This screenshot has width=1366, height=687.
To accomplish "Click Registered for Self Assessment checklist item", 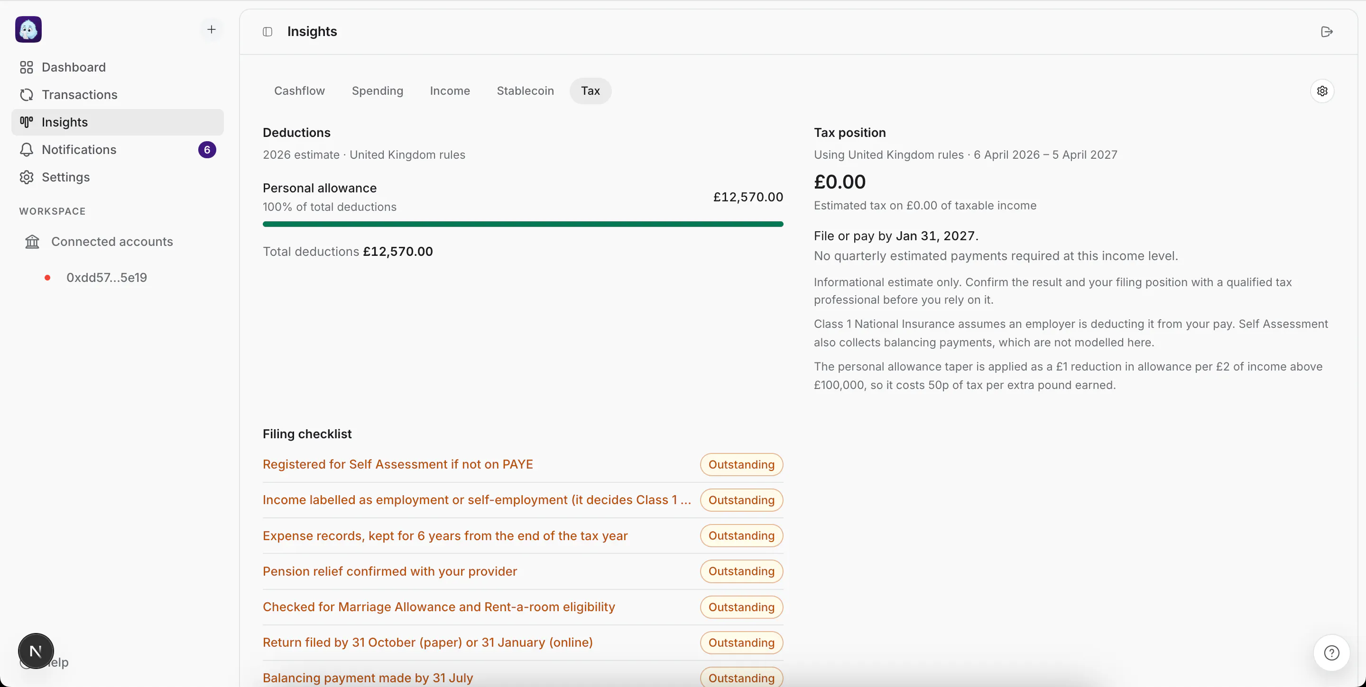I will click(398, 464).
